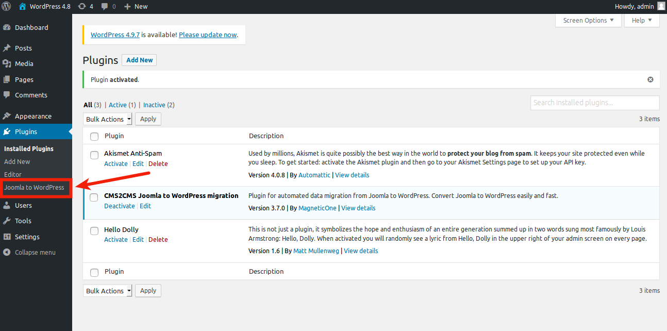
Task: Select Add New in Plugins submenu
Action: point(17,161)
